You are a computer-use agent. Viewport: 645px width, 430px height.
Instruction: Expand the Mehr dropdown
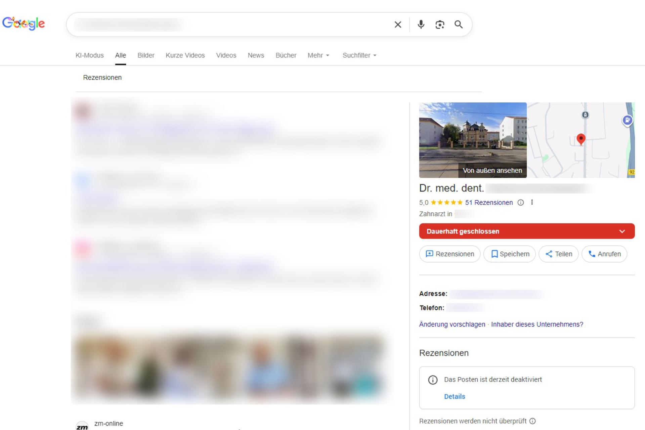pos(318,55)
